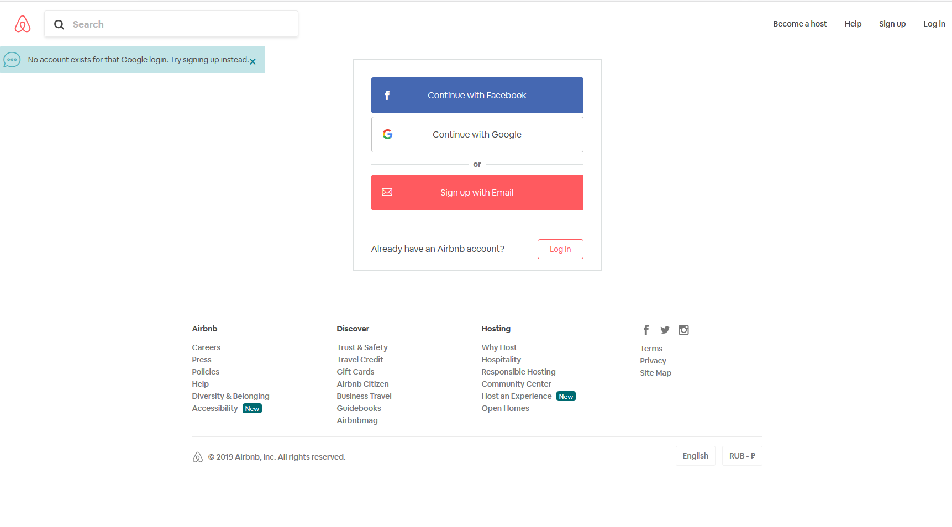Viewport: 952px width, 527px height.
Task: Focus the Search input field
Action: click(171, 24)
